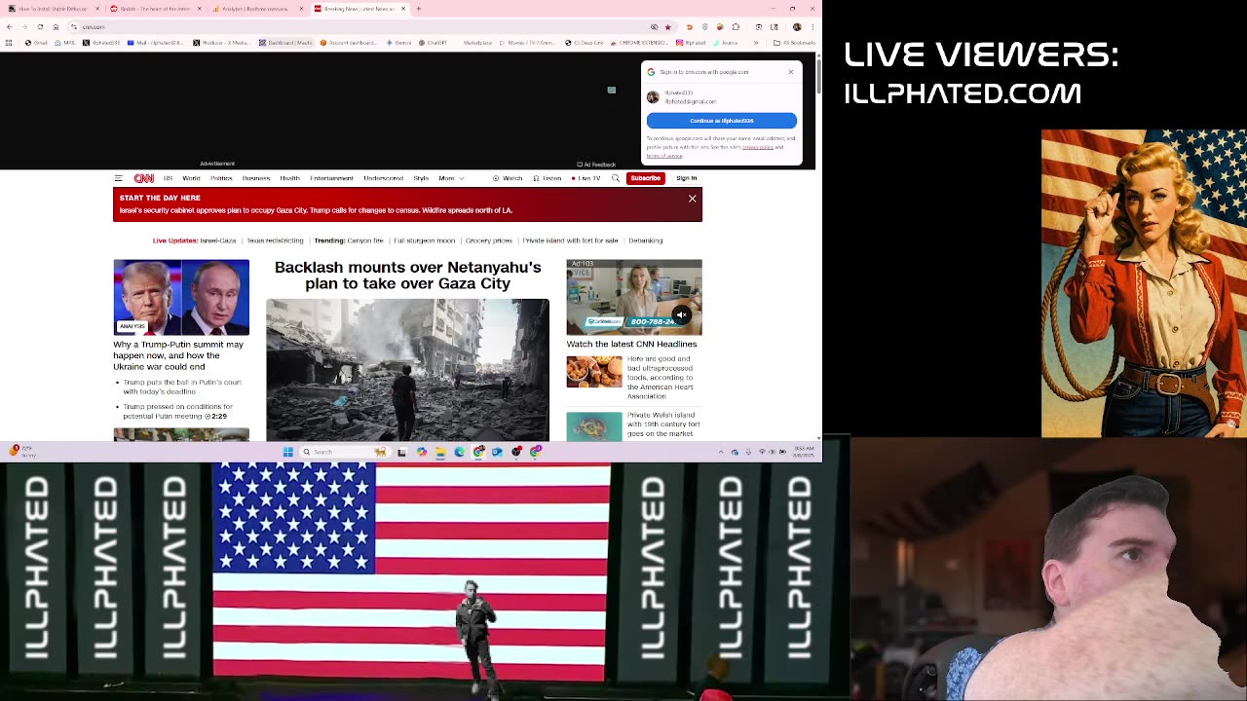Screen dimensions: 1247x701
Task: Click the Gaza City rubble photo
Action: [x=407, y=370]
